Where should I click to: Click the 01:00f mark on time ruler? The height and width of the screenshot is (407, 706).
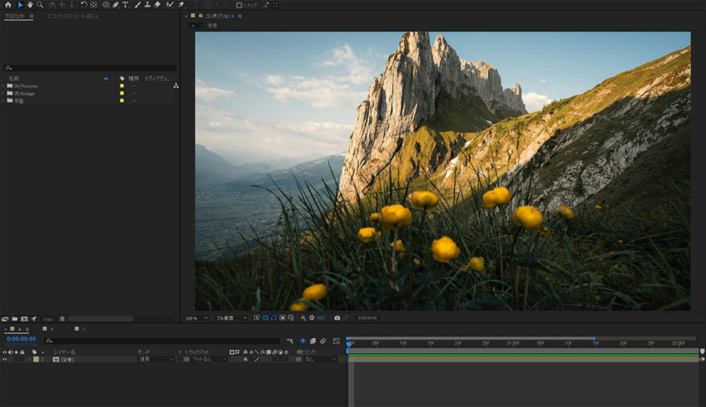[x=513, y=343]
